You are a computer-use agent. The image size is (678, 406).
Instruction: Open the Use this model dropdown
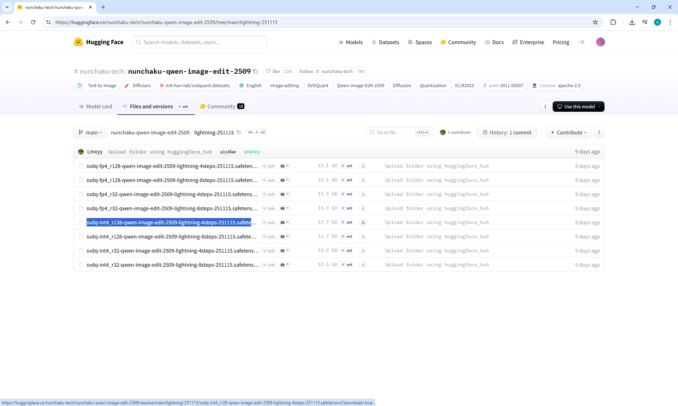[578, 107]
